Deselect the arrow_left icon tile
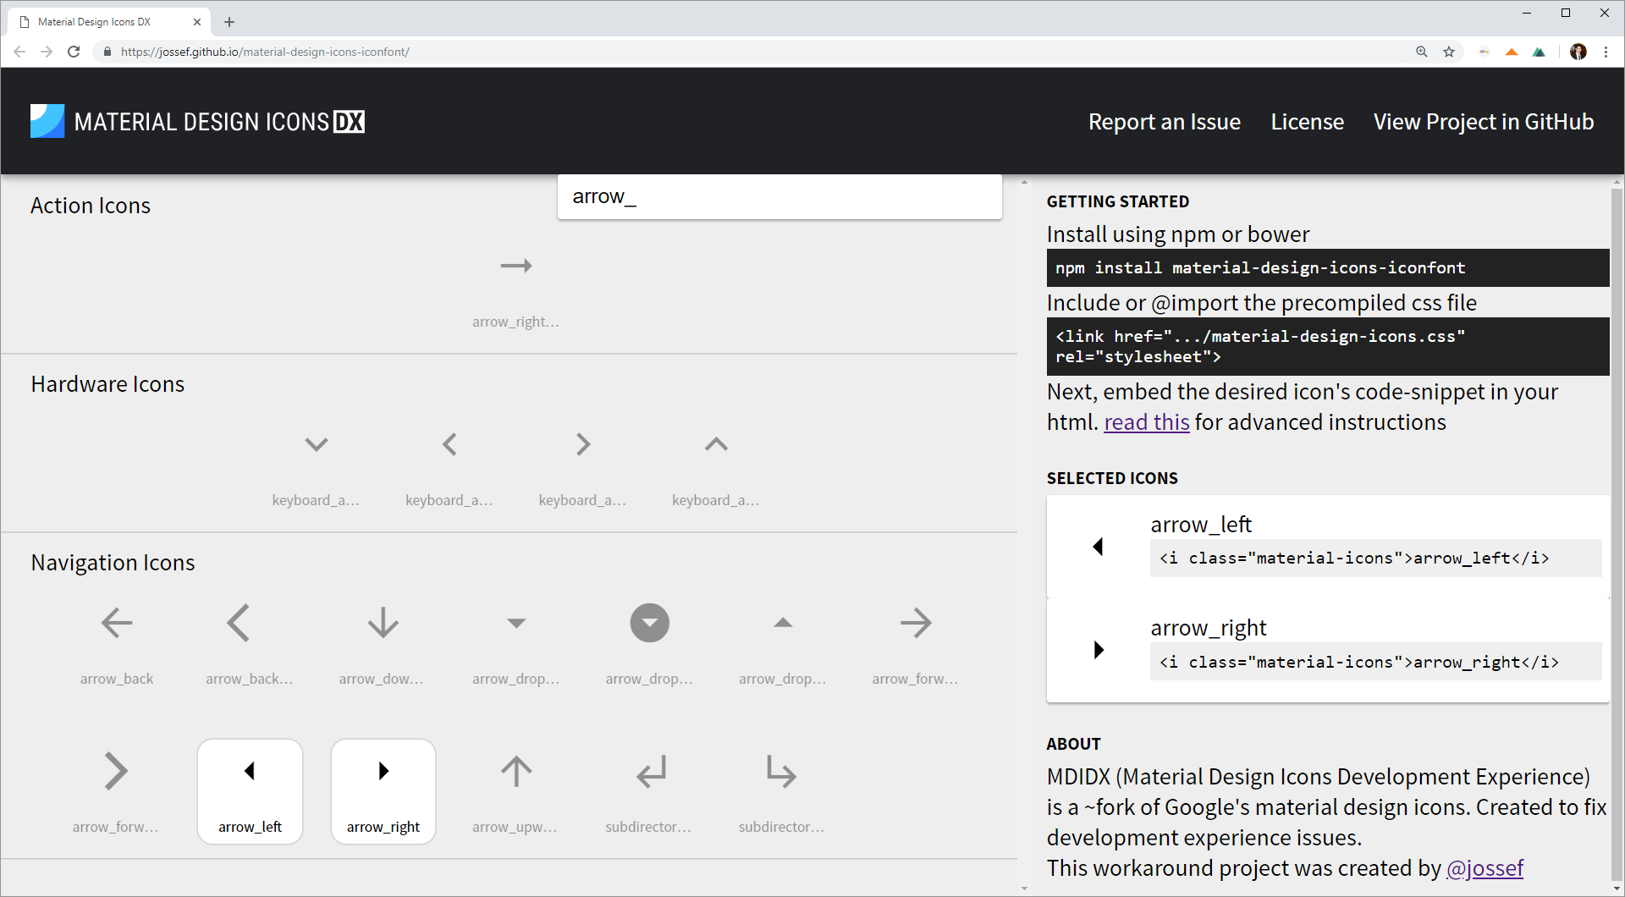This screenshot has width=1625, height=897. click(x=250, y=791)
